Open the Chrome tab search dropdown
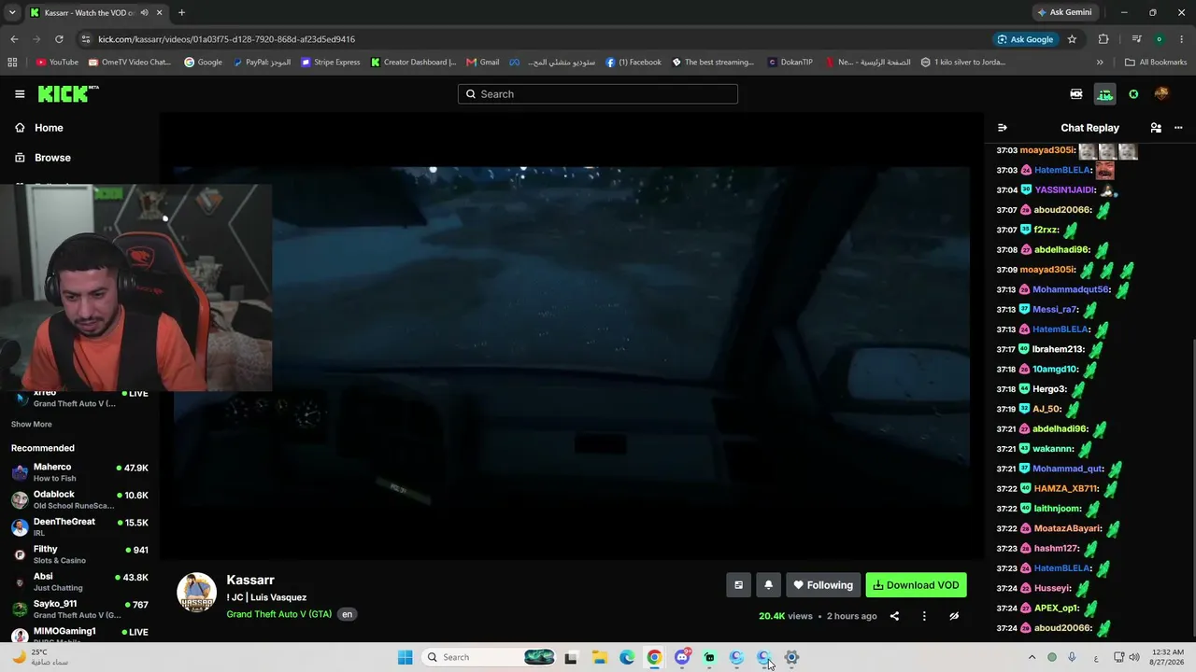This screenshot has height=672, width=1196. 12,13
